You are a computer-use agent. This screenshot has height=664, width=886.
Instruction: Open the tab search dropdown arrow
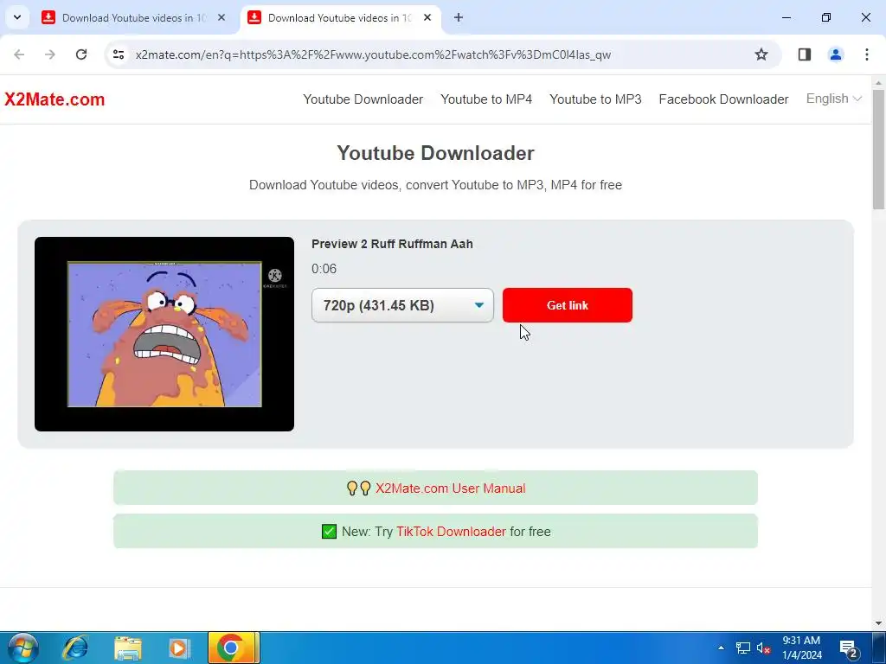tap(17, 17)
